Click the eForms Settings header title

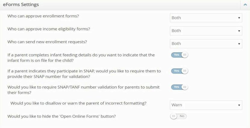pyautogui.click(x=21, y=5)
